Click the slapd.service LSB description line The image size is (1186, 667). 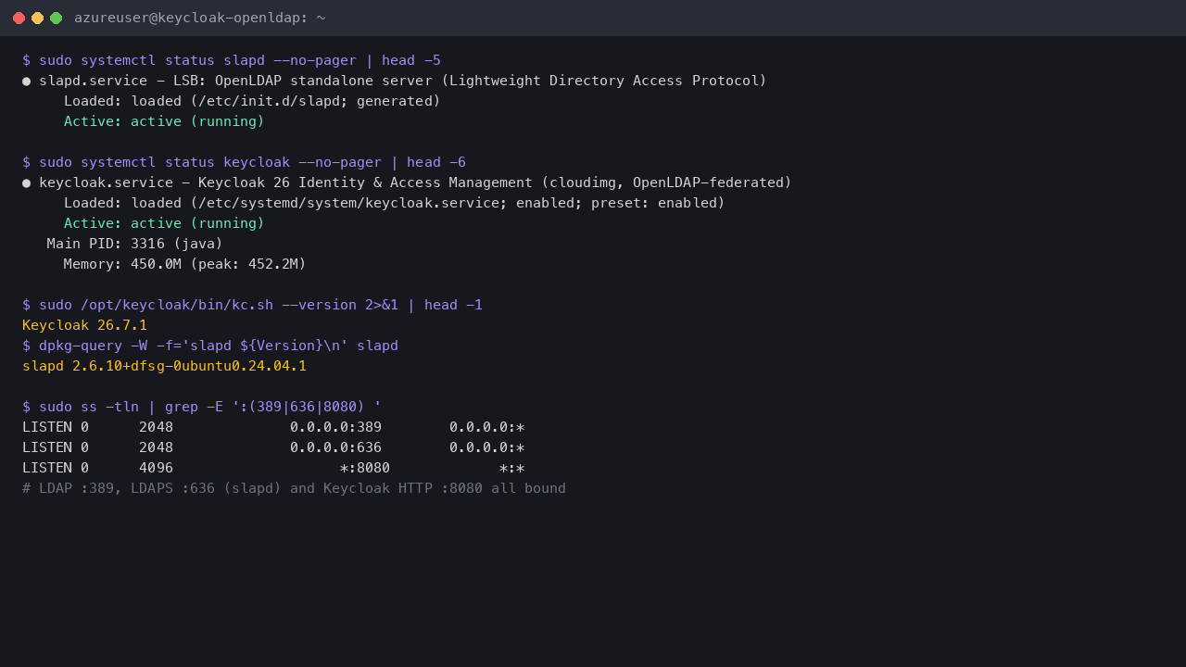click(395, 81)
